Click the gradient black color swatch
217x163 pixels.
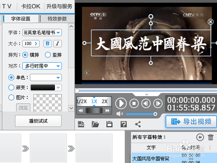coord(43,87)
